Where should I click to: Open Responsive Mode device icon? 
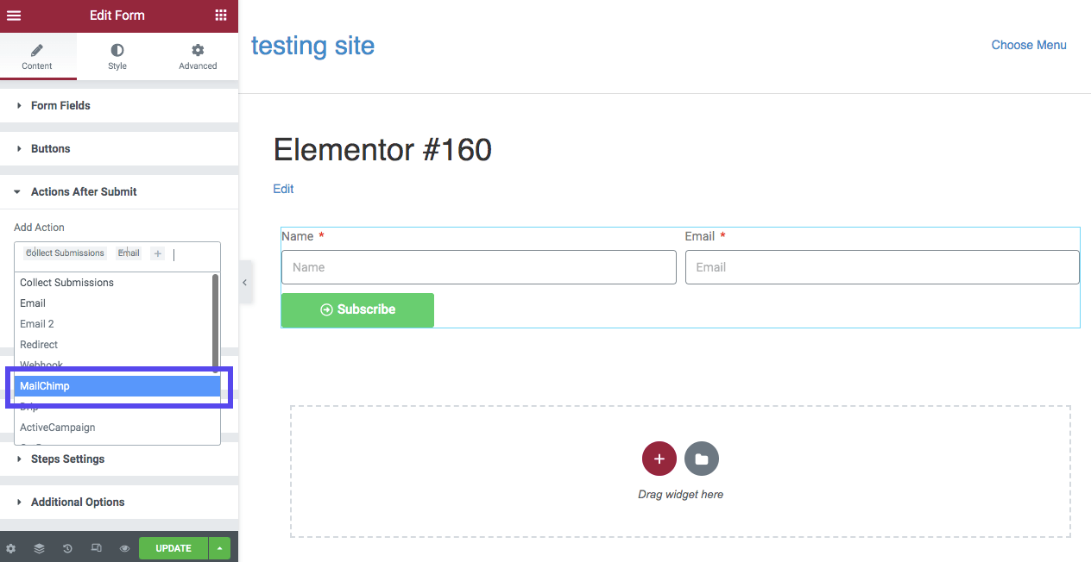pyautogui.click(x=96, y=547)
